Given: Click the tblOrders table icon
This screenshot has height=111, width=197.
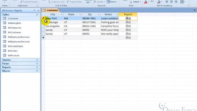Looking at the screenshot, I should coord(4,51).
